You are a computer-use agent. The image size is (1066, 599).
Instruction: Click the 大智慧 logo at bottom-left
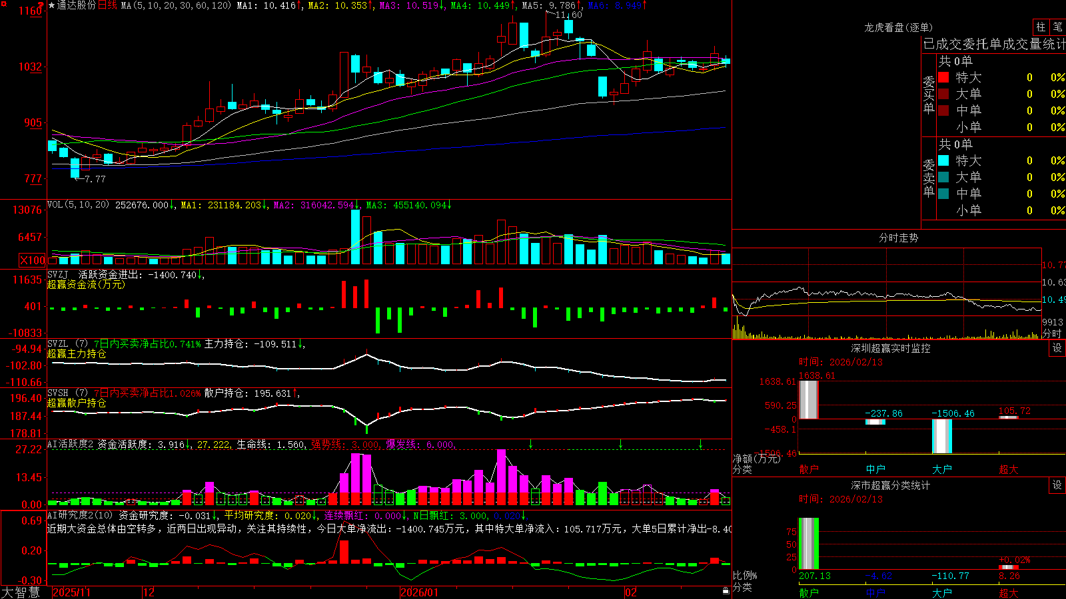click(21, 592)
